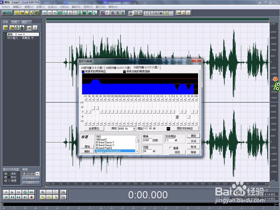Viewport: 280px width, 210px height.
Task: Click the Copy icon in toolbar
Action: point(65,13)
